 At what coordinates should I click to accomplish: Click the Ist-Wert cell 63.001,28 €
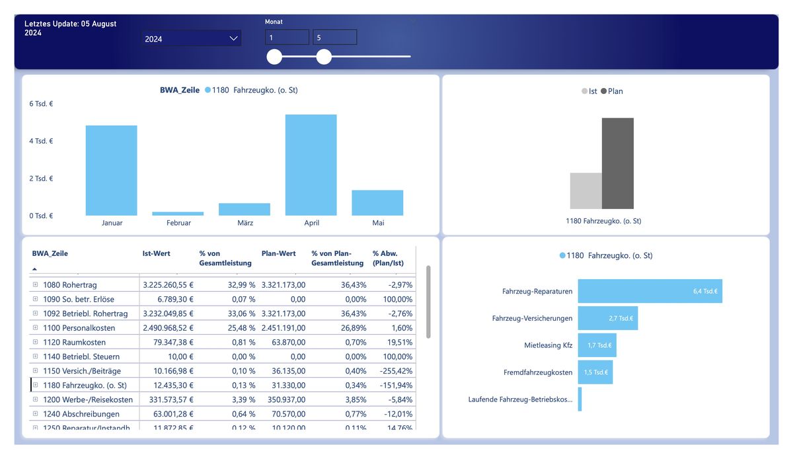tap(172, 414)
